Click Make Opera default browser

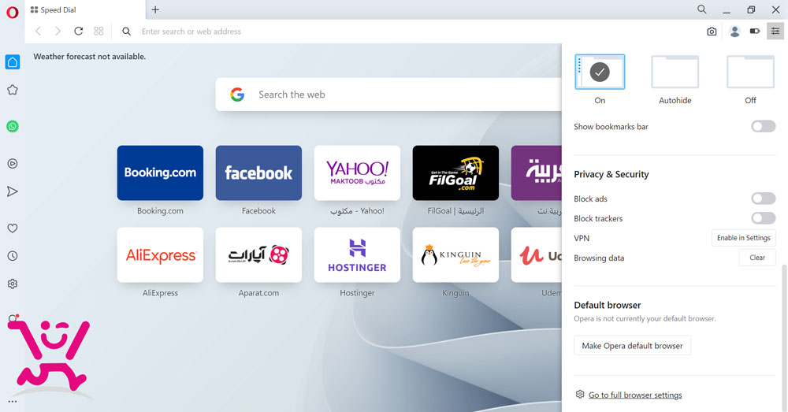[632, 346]
